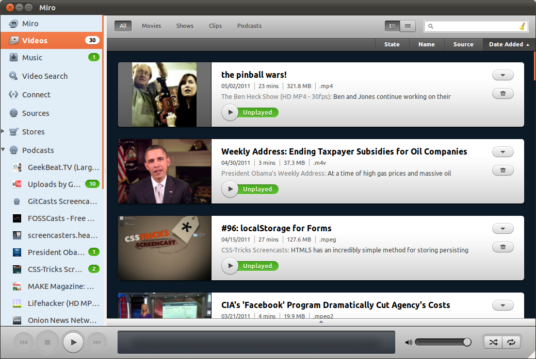Open the GitCasts Screencasts feed
Screen dimensions: 536x359
pos(51,201)
